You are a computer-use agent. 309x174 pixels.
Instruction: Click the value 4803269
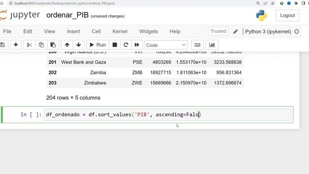click(x=162, y=62)
